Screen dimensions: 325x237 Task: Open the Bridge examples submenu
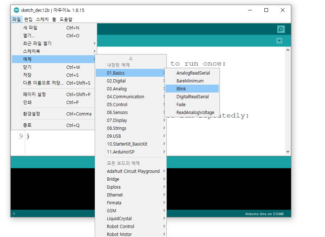coord(131,179)
